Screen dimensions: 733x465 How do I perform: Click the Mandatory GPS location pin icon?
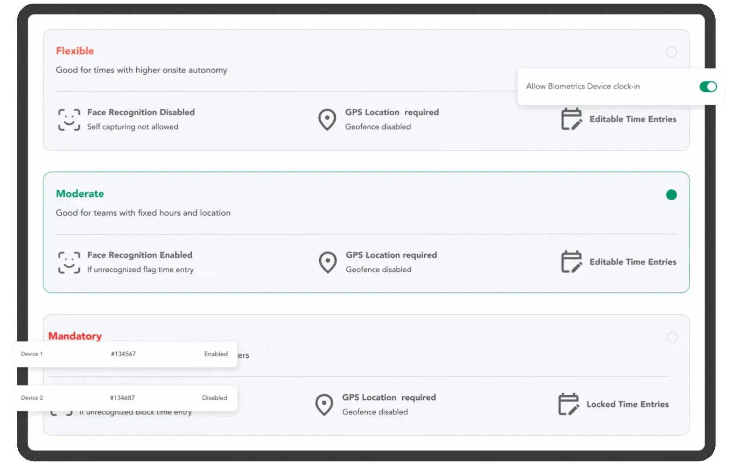coord(324,405)
